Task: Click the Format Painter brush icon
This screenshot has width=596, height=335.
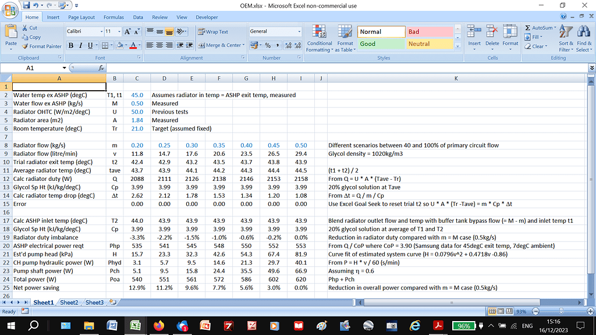Action: pos(25,47)
